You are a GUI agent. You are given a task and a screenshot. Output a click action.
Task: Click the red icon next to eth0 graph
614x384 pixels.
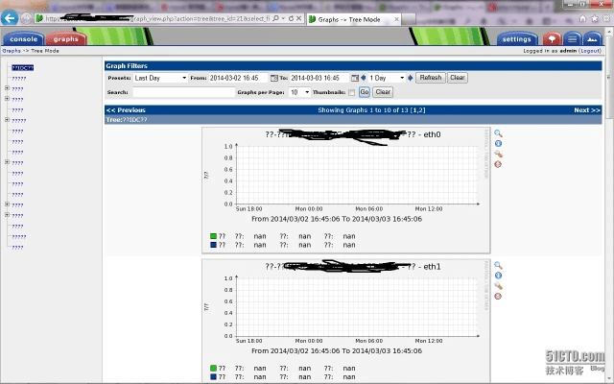(498, 164)
